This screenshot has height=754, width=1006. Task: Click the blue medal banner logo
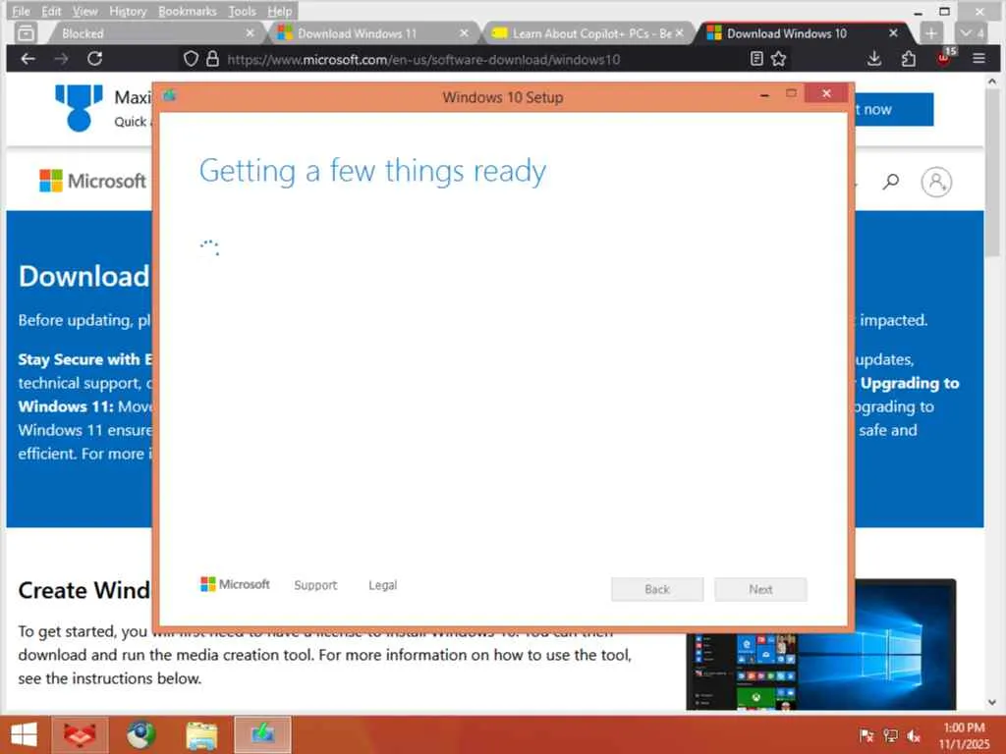pos(79,108)
